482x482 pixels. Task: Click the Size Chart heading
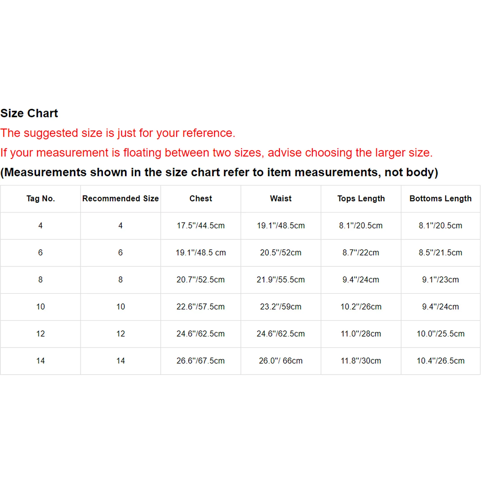click(x=29, y=113)
